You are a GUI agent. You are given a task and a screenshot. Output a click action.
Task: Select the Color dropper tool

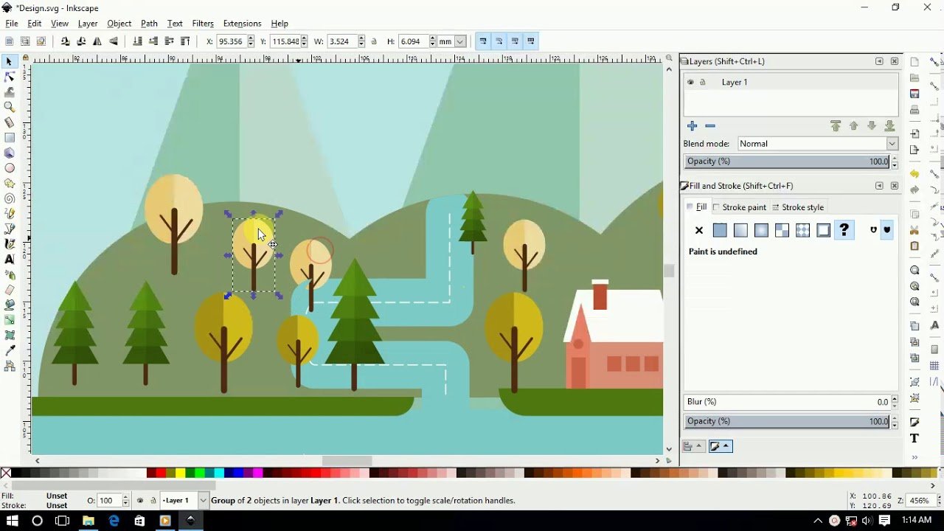click(10, 350)
